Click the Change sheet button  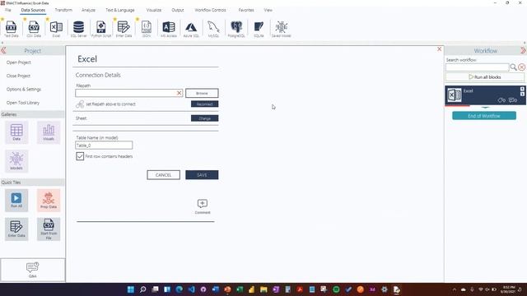(x=205, y=118)
